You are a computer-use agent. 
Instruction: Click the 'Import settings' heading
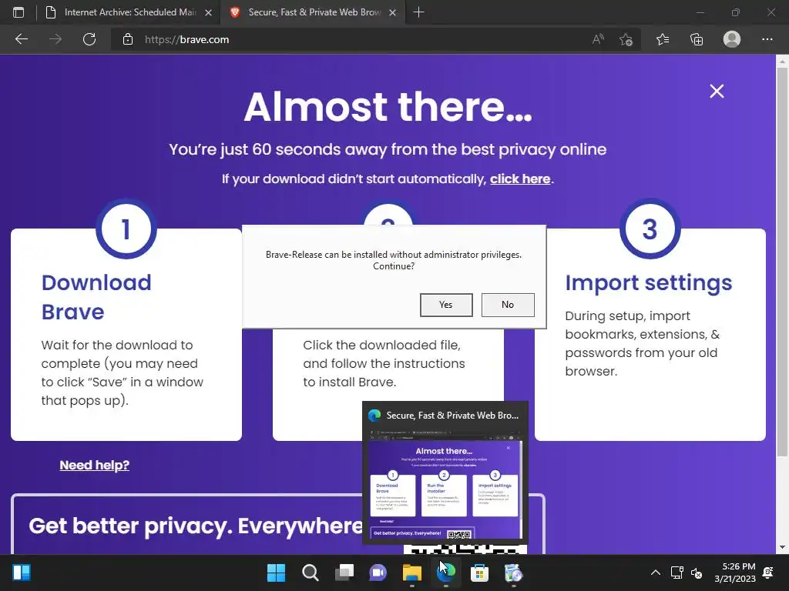pos(649,282)
